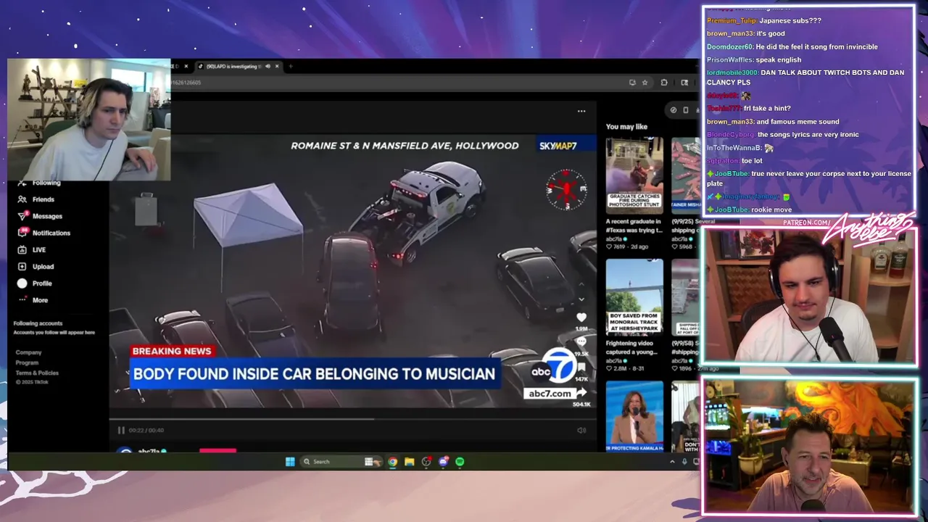Like the video with heart icon
Image resolution: width=928 pixels, height=522 pixels.
point(581,317)
